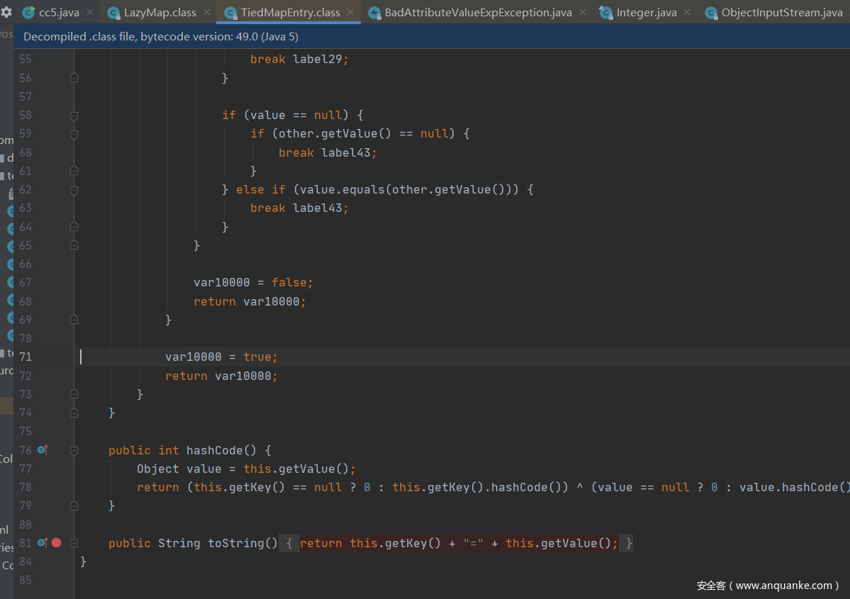
Task: Remove the breakpoint on line 81
Action: click(x=57, y=543)
